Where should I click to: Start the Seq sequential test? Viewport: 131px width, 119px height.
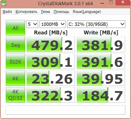pyautogui.click(x=15, y=44)
